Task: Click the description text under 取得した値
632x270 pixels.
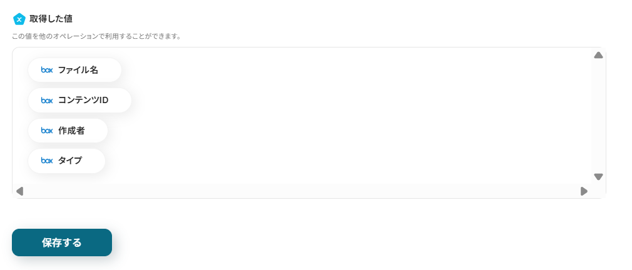Action: [x=96, y=37]
